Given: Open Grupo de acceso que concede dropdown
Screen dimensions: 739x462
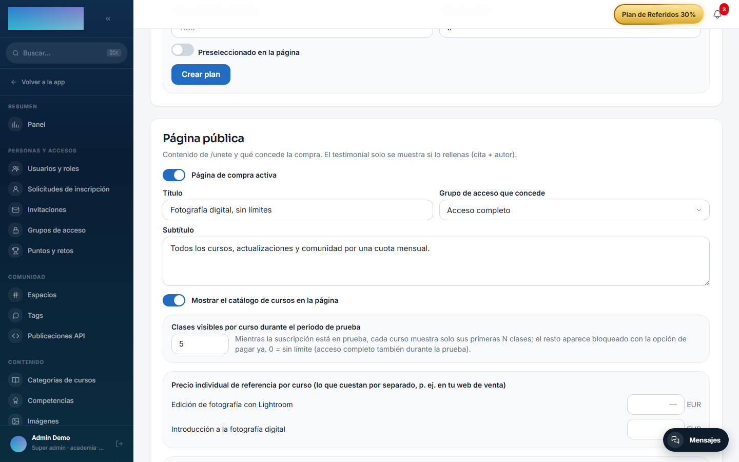Looking at the screenshot, I should coord(574,210).
